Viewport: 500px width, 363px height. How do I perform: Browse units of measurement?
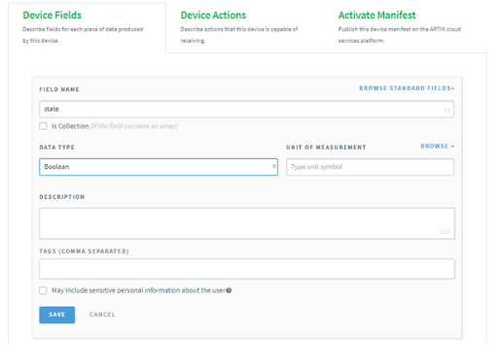(x=438, y=147)
